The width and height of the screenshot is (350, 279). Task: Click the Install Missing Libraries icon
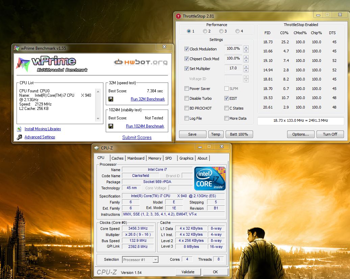pyautogui.click(x=19, y=129)
